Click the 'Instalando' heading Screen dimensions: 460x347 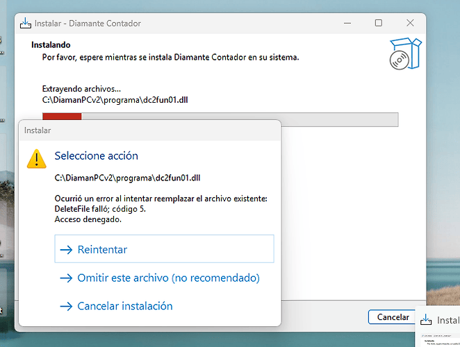tap(51, 45)
